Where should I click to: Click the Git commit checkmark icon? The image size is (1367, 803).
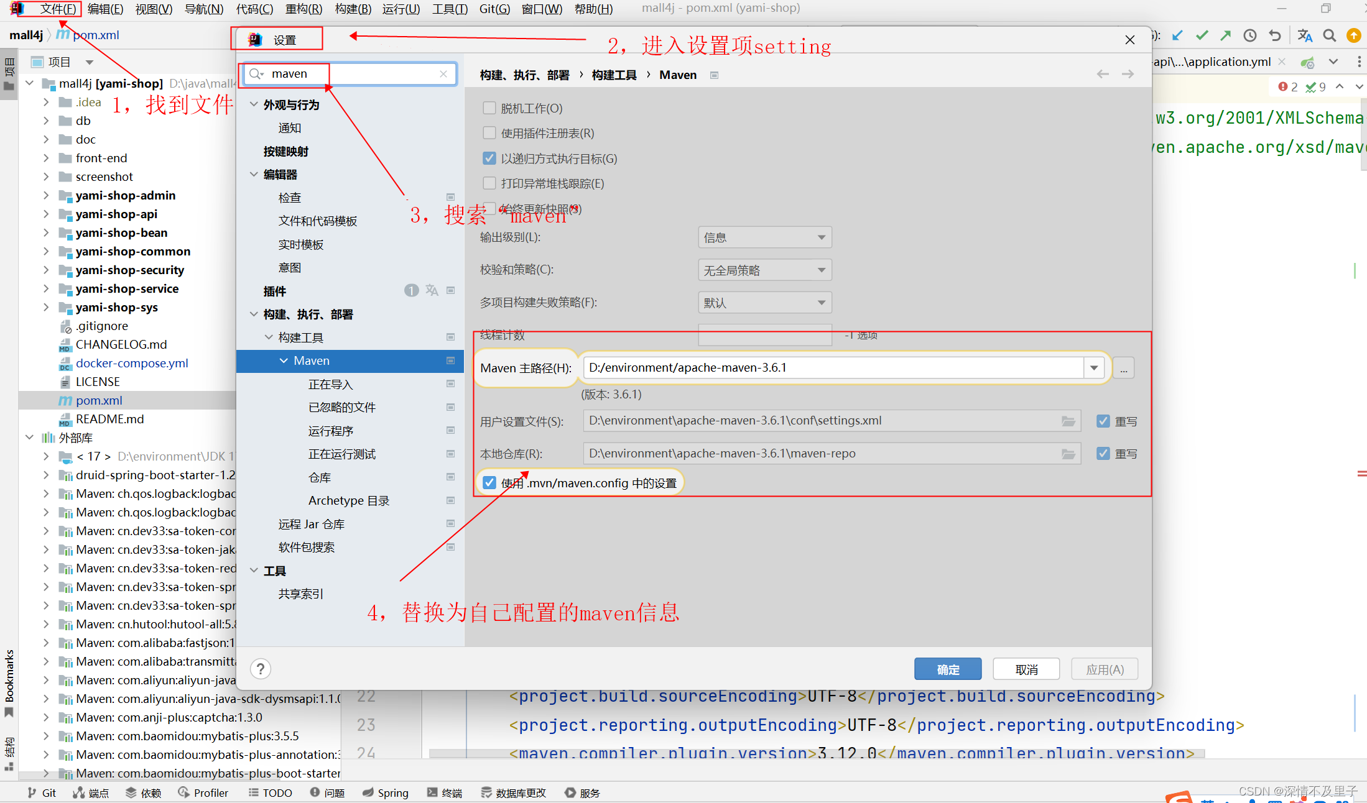tap(1202, 35)
